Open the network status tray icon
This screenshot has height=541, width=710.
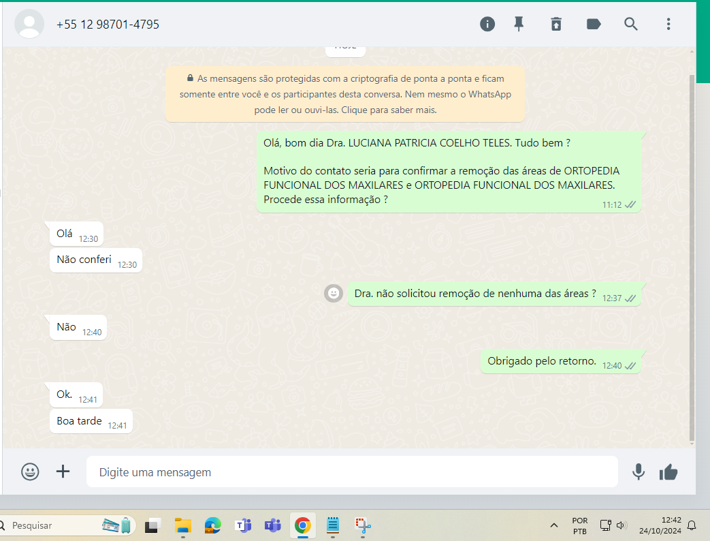[x=605, y=525]
